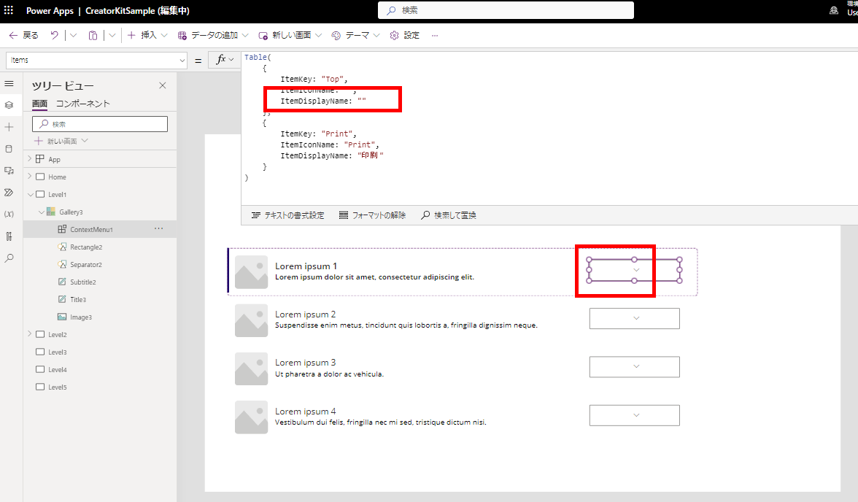Open the tree view panel icon
Image resolution: width=858 pixels, height=502 pixels.
[x=9, y=105]
